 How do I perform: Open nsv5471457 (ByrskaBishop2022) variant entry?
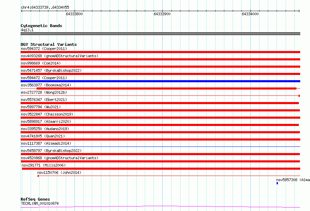[x=51, y=70]
